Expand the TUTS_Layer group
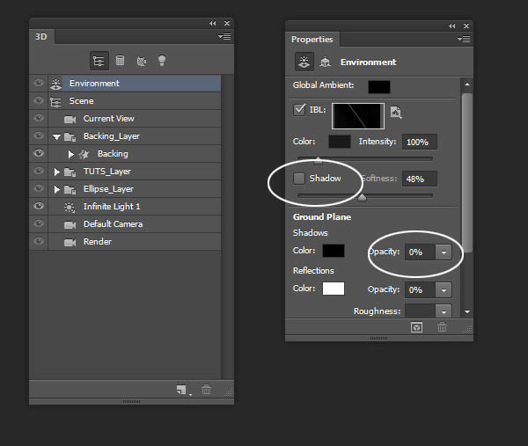The height and width of the screenshot is (446, 528). (57, 172)
